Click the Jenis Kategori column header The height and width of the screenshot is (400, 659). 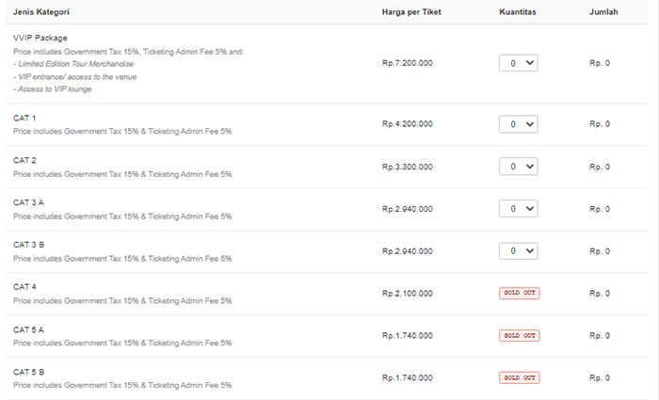coord(40,12)
